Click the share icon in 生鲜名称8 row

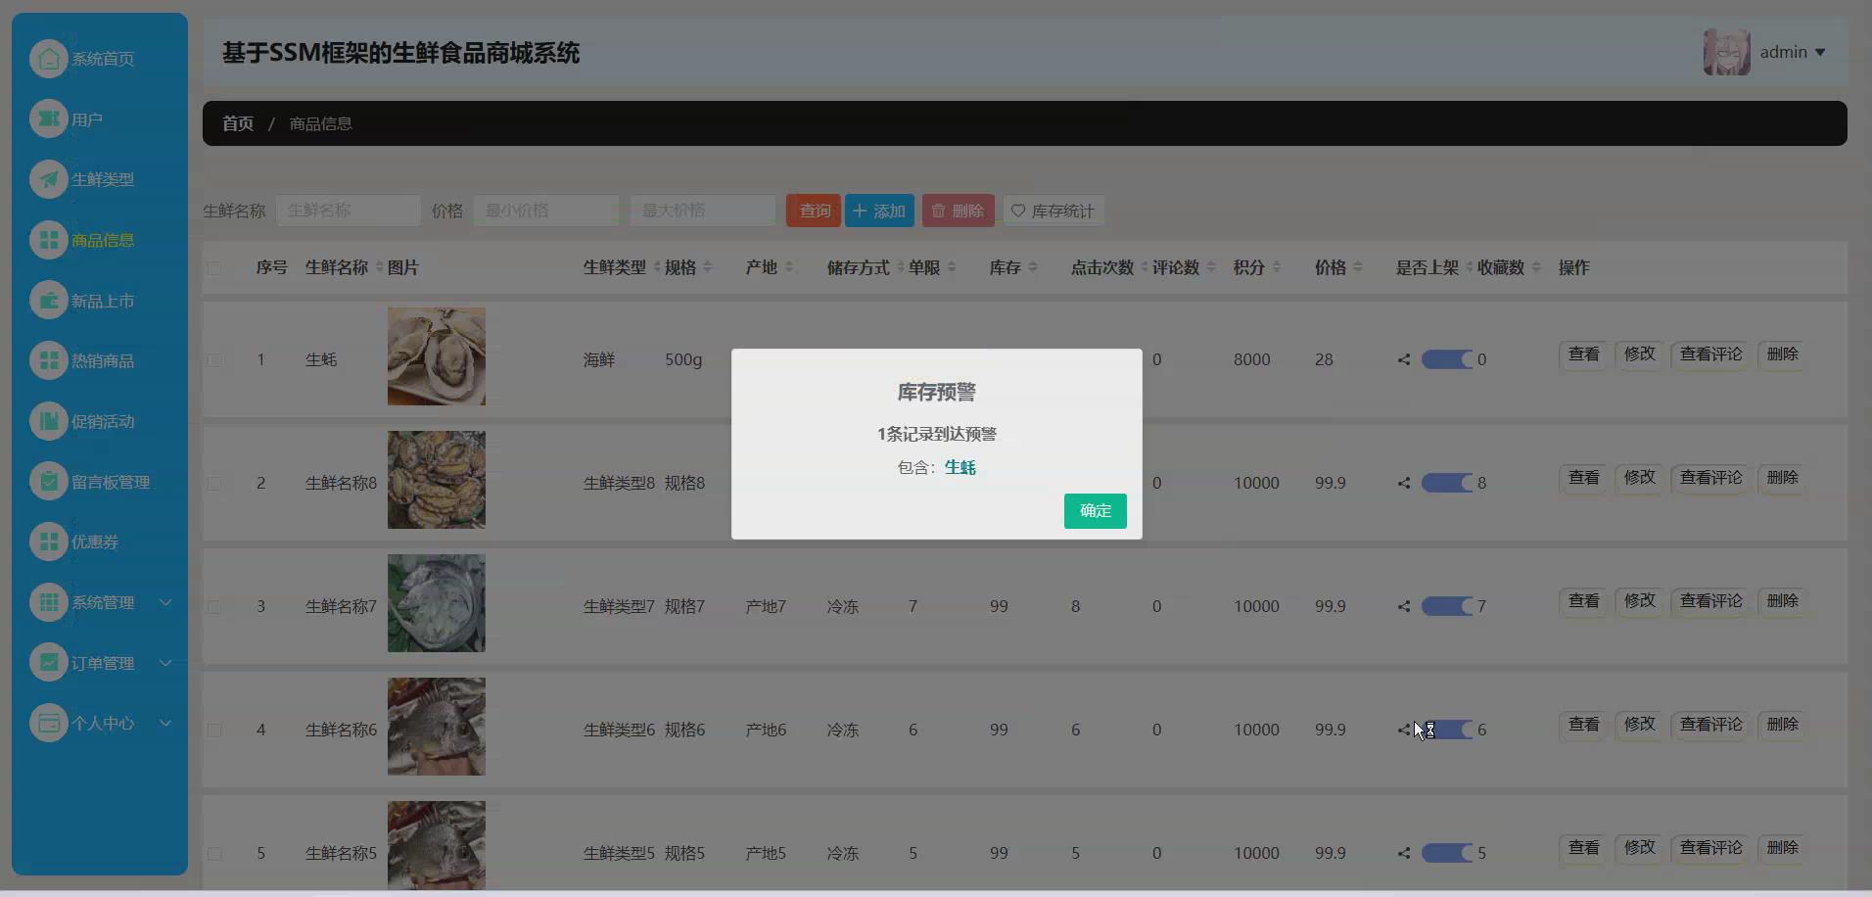(1404, 483)
